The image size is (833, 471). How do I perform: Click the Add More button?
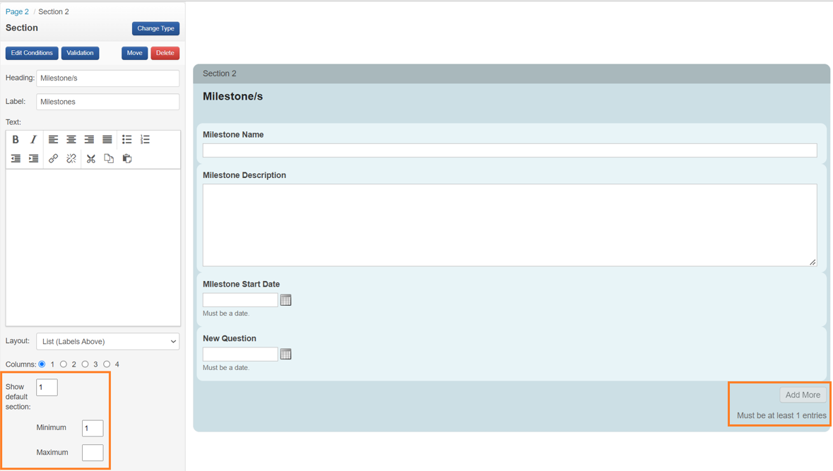click(803, 395)
